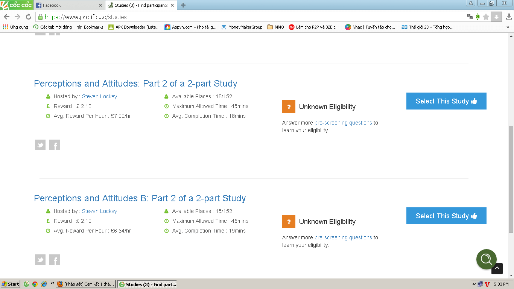514x289 pixels.
Task: Click the scrollbar down arrow
Action: click(511, 276)
